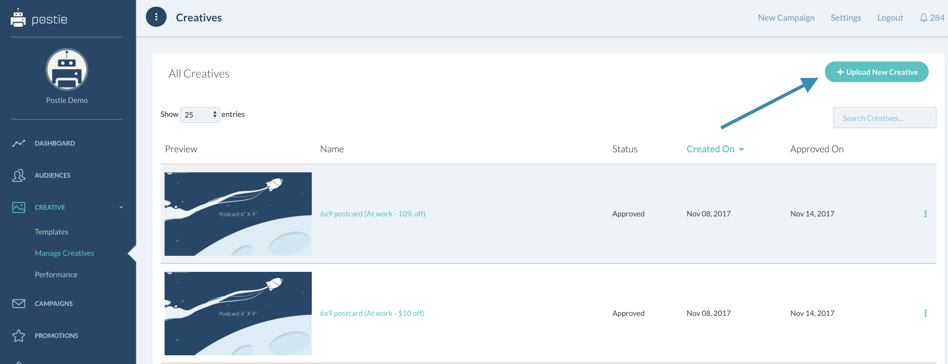
Task: Click the Dashboard chart icon
Action: click(18, 143)
